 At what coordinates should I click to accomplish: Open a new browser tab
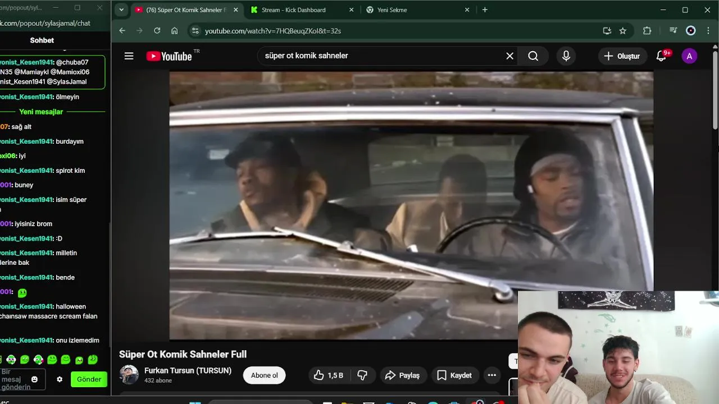coord(485,10)
